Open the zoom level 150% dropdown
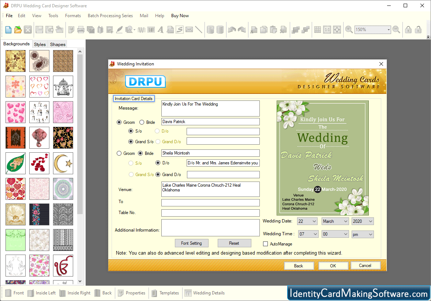Viewport: 431px width, 301px height. [389, 30]
